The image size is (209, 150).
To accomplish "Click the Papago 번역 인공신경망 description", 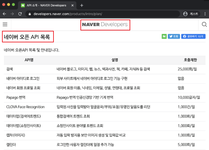I will click(85, 97).
